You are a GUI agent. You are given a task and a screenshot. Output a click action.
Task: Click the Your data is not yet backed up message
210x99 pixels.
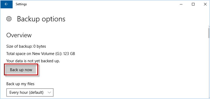[x=33, y=61]
